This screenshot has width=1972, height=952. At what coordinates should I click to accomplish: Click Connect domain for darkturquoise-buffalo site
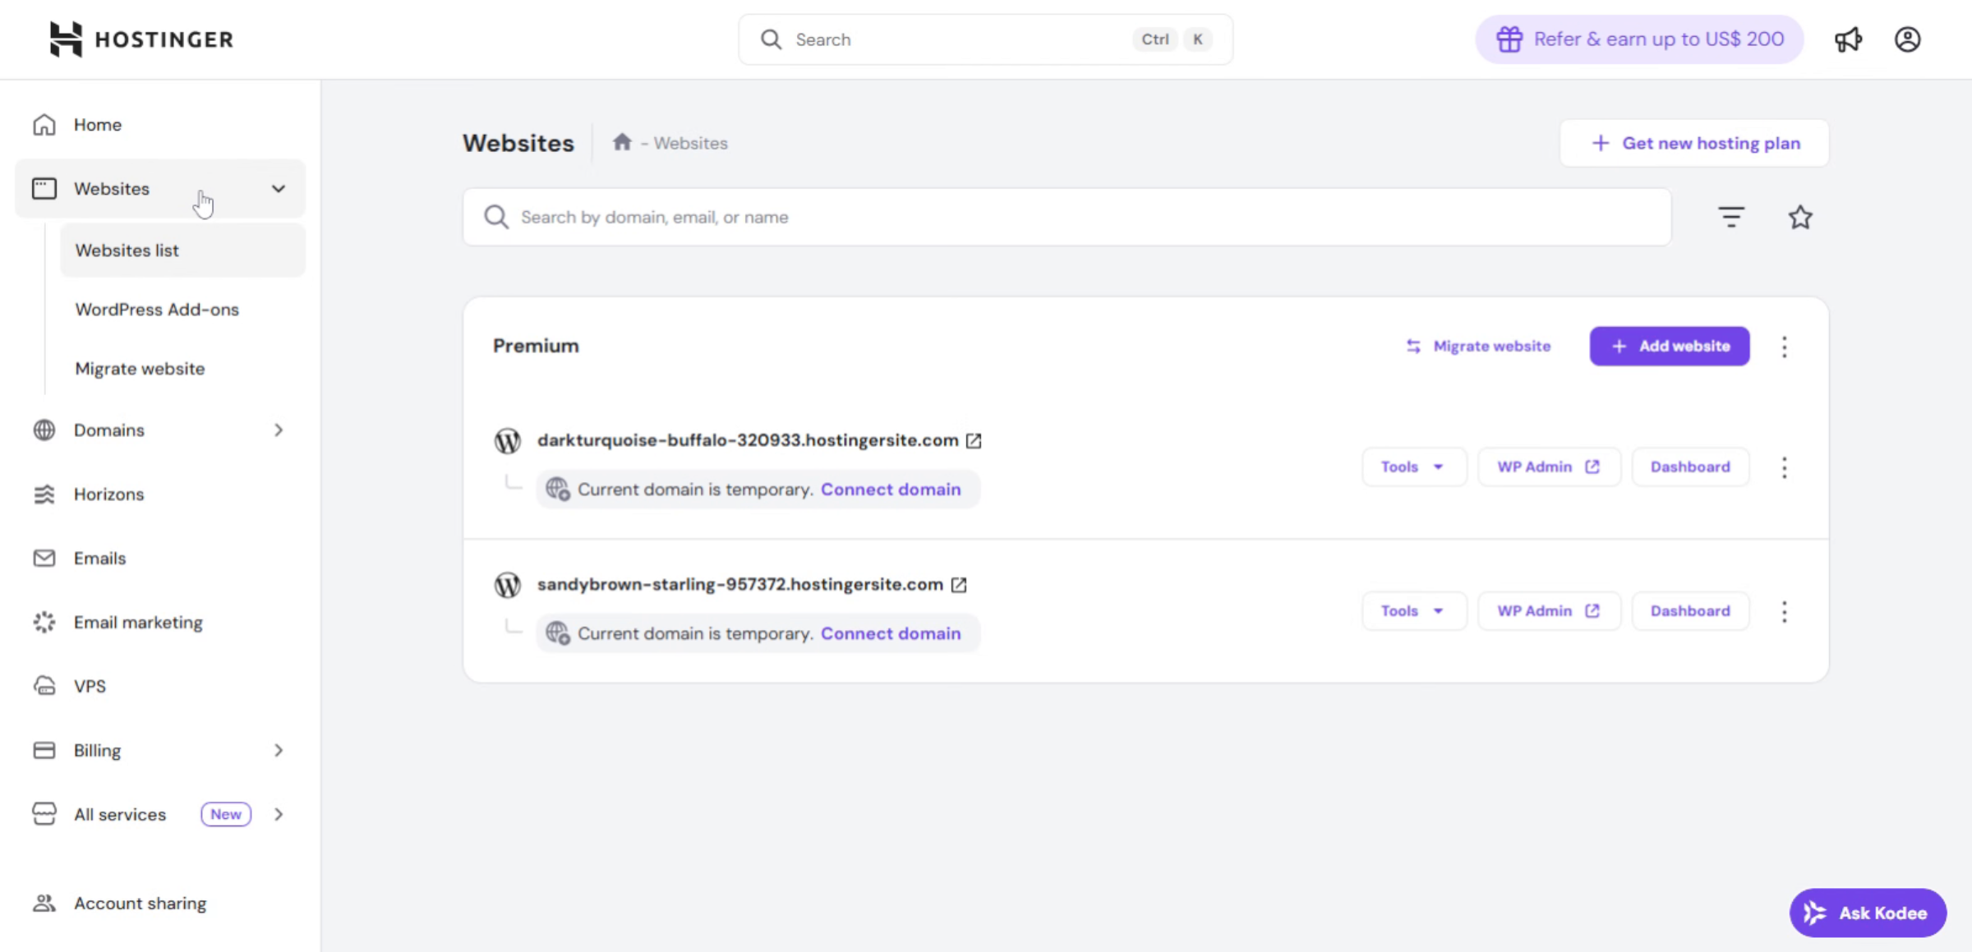click(891, 489)
